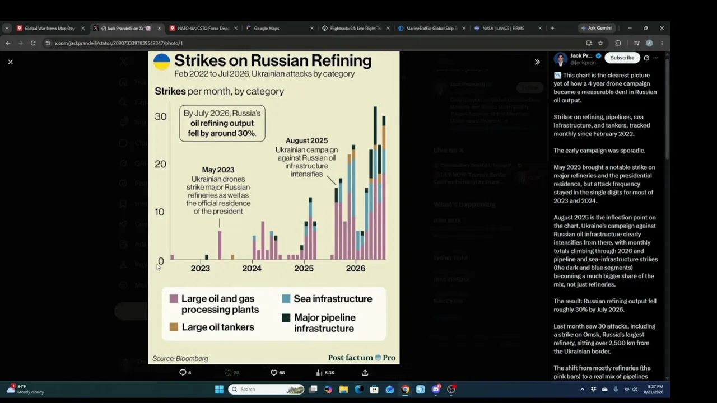This screenshot has height=403, width=717.
Task: Open Outlook from the taskbar
Action: click(389, 390)
